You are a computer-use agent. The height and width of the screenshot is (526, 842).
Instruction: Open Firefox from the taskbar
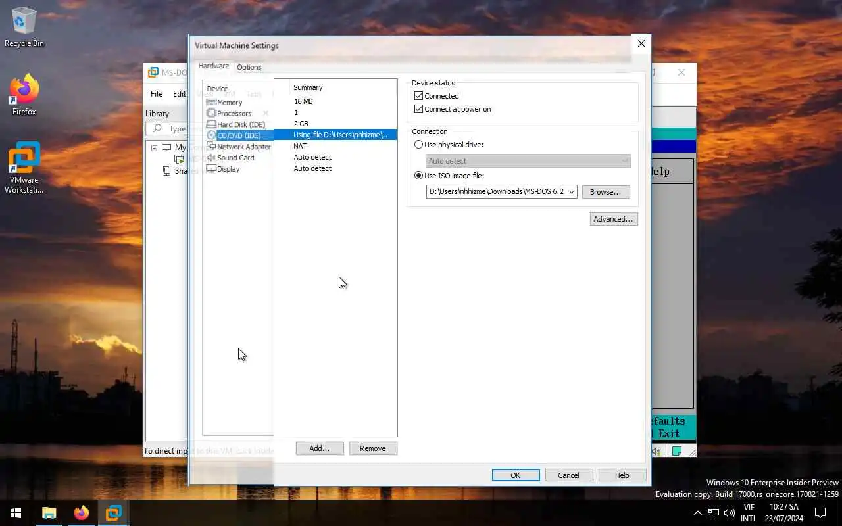point(81,513)
